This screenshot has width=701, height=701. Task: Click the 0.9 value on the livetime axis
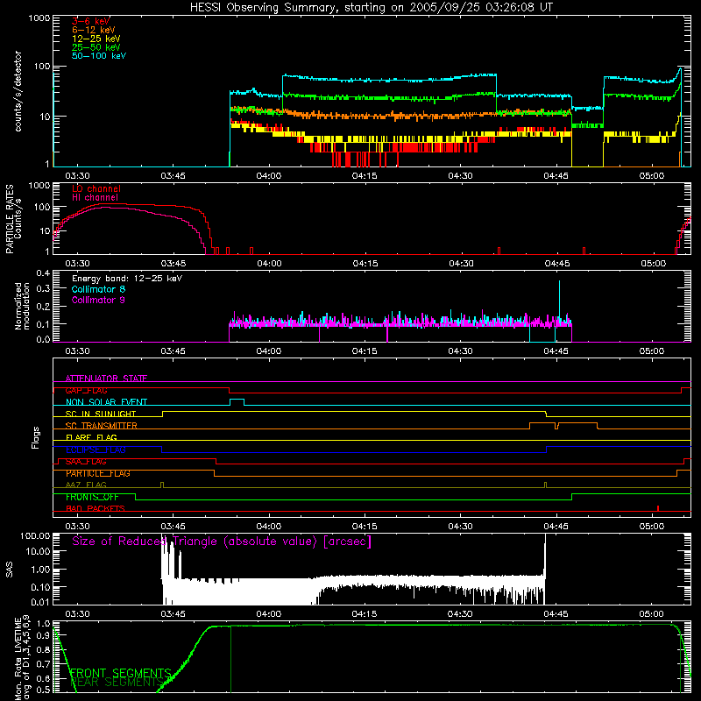tap(43, 635)
